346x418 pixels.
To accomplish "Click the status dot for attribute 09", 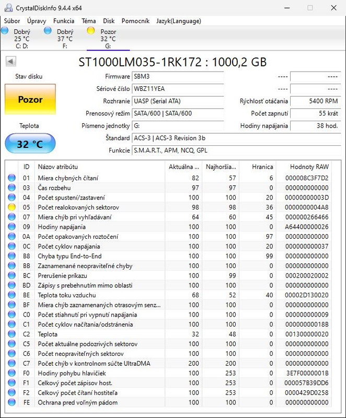I will pyautogui.click(x=11, y=227).
